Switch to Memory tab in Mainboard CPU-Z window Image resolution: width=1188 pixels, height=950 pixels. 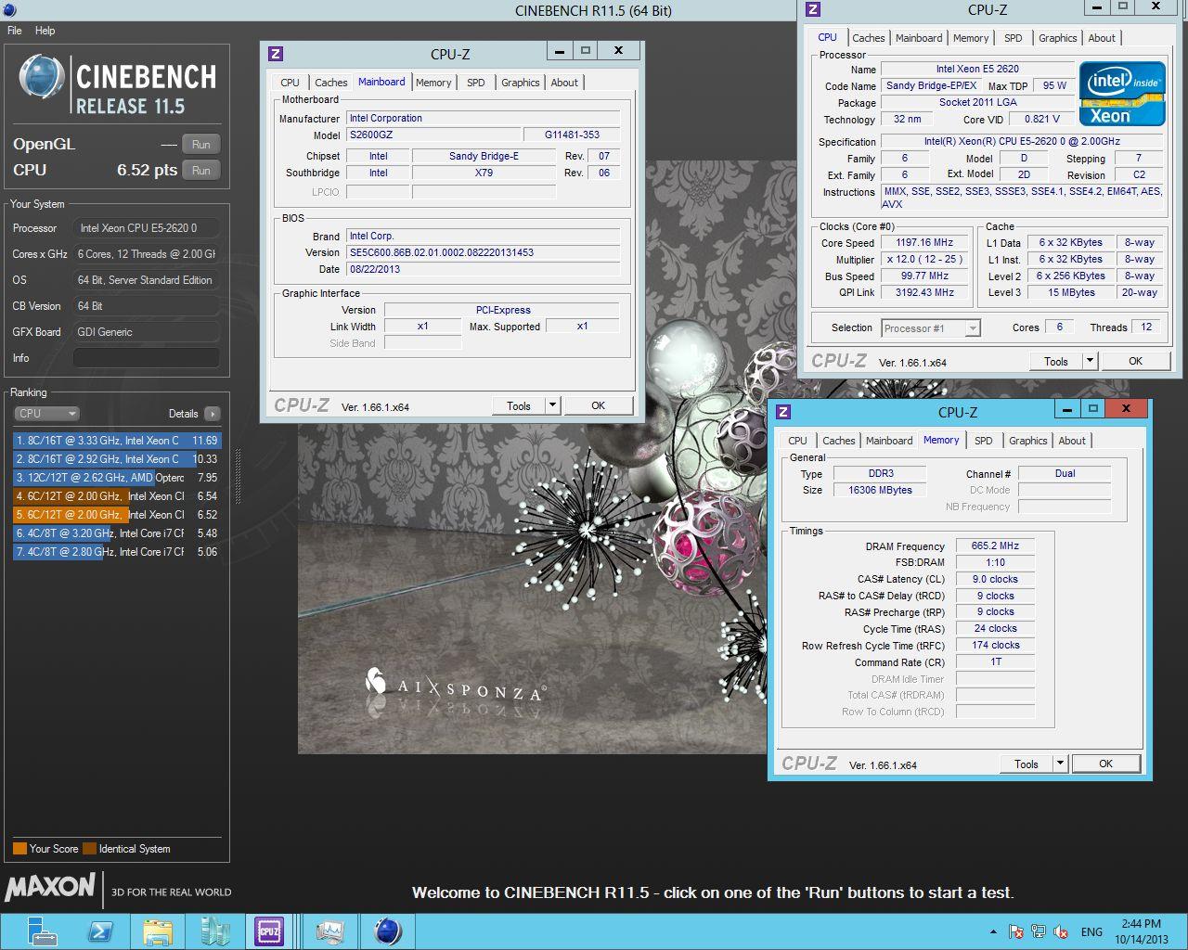click(x=433, y=83)
